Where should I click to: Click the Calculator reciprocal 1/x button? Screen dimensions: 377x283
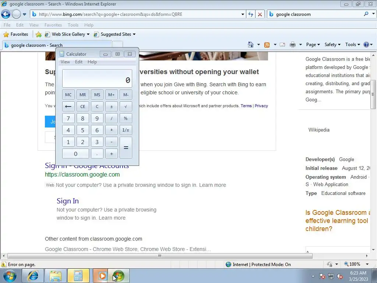pyautogui.click(x=126, y=130)
